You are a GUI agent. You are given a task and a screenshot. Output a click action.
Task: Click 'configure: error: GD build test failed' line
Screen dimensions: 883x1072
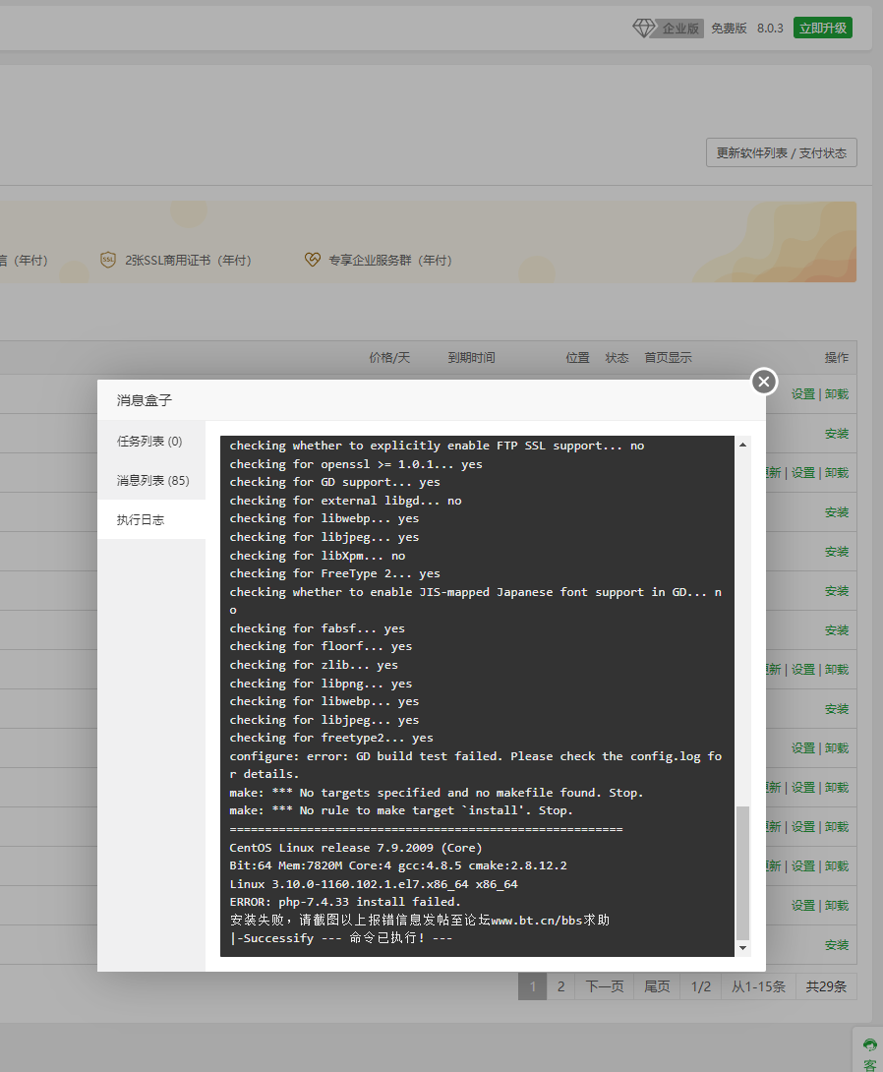pyautogui.click(x=476, y=765)
